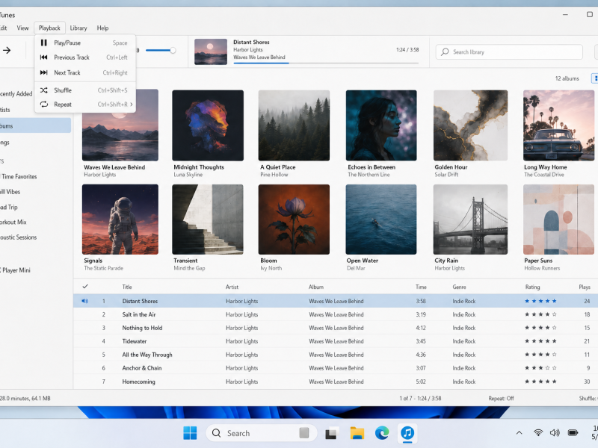
Task: Choose Next Track menu entry
Action: [85, 72]
